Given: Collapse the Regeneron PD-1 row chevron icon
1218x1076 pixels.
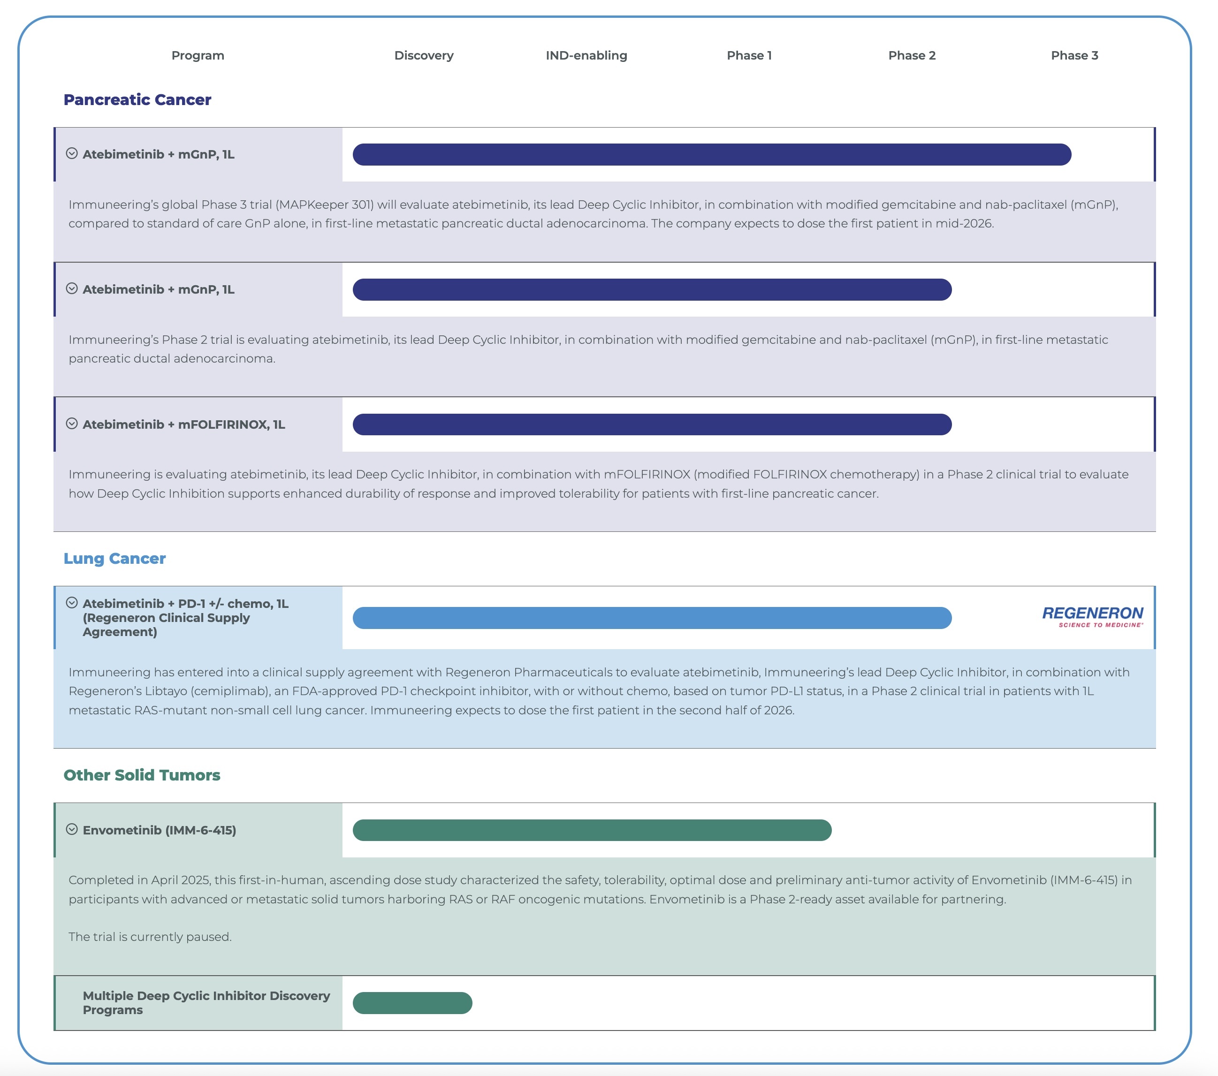Looking at the screenshot, I should coord(71,603).
